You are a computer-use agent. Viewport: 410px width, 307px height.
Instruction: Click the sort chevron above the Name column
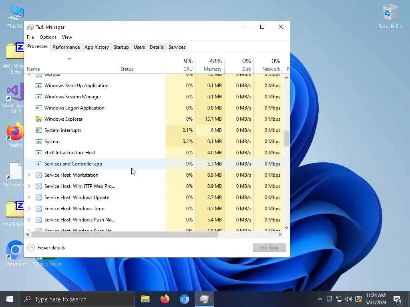[69, 59]
